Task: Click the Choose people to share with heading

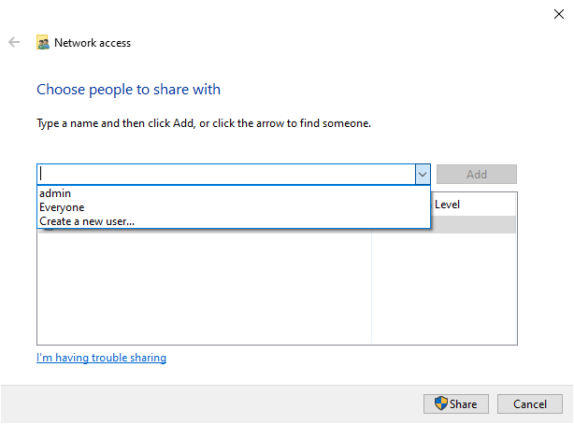Action: pos(128,90)
